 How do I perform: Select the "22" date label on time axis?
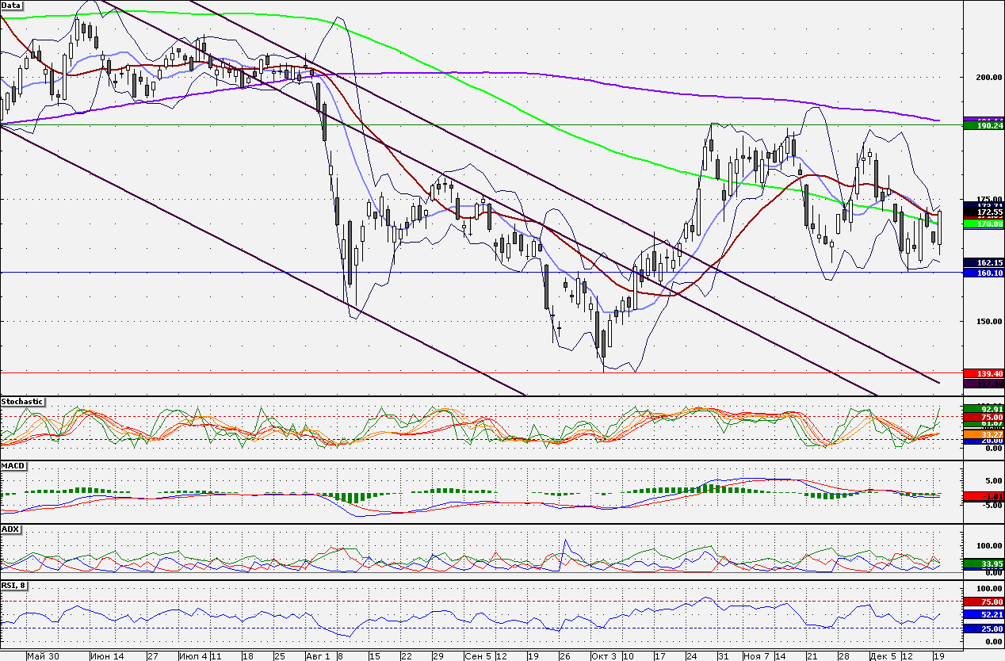point(406,656)
